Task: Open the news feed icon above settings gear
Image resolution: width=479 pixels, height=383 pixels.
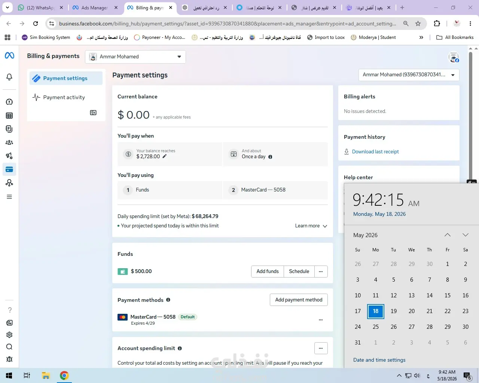Action: (9, 323)
